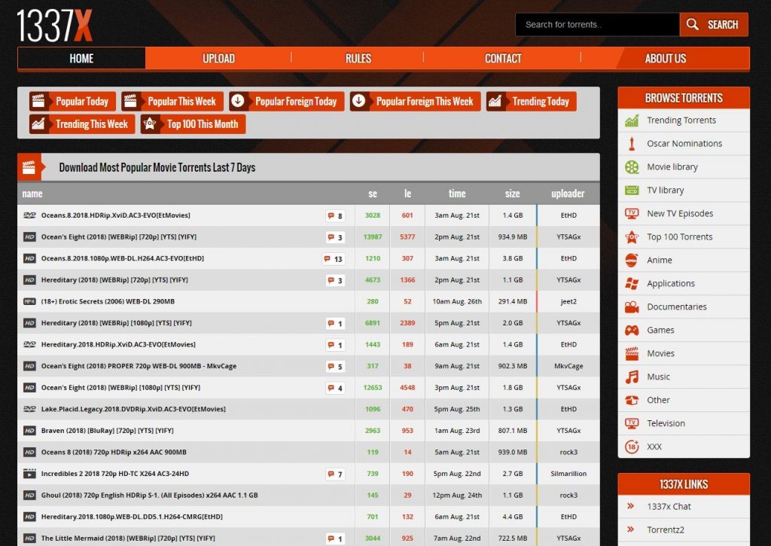This screenshot has width=771, height=546.
Task: Click the Music note icon in sidebar
Action: pyautogui.click(x=632, y=377)
